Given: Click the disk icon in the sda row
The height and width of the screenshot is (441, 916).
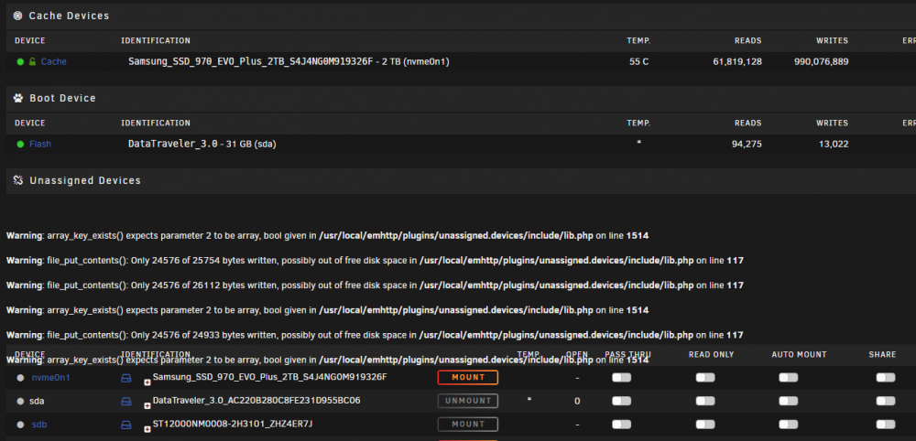Looking at the screenshot, I should (126, 402).
